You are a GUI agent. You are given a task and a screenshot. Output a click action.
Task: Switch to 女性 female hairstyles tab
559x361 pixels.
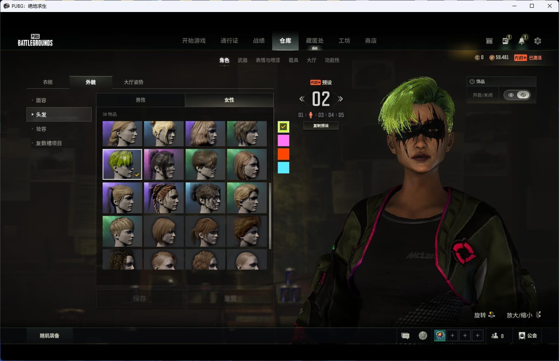229,100
